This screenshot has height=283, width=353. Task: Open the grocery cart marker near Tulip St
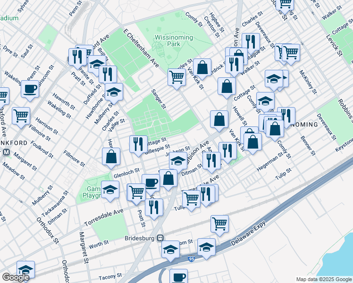click(191, 200)
